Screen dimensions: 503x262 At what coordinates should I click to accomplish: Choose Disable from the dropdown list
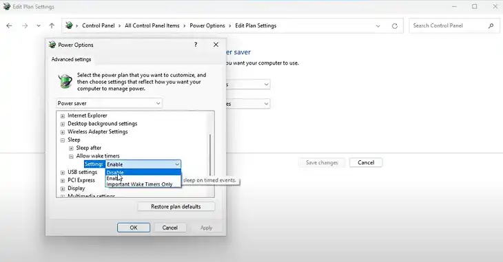pos(143,173)
